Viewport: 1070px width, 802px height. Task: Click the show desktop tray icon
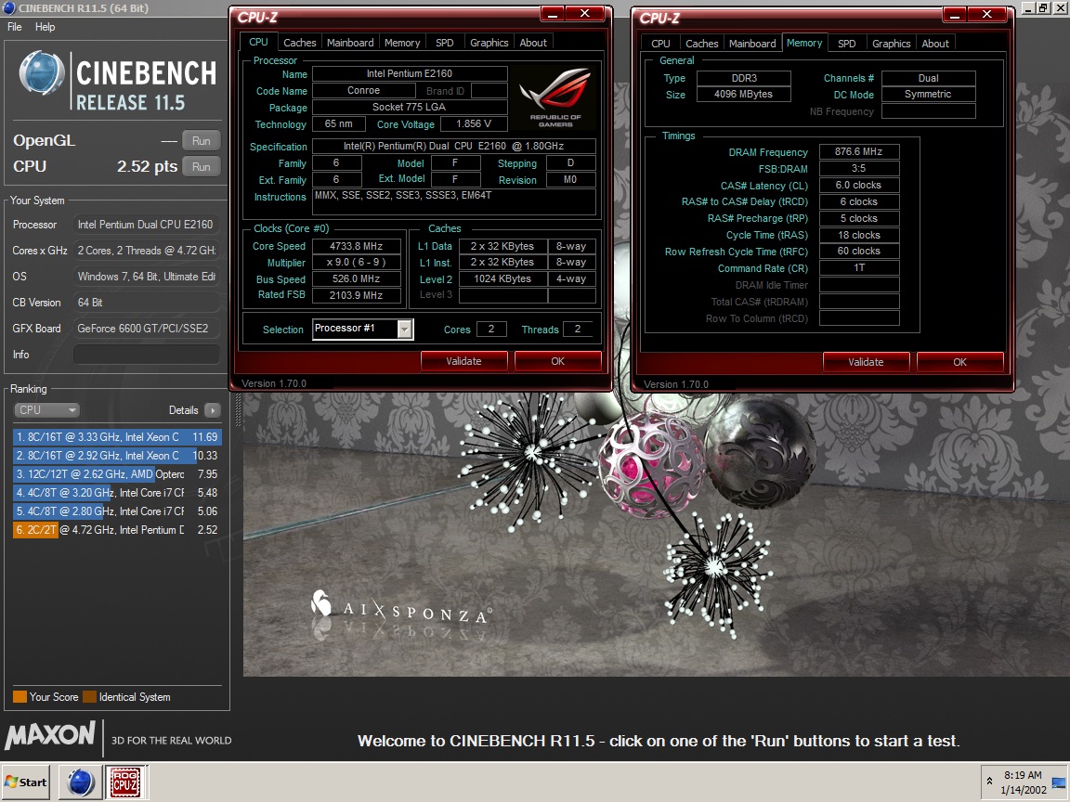point(1059,783)
